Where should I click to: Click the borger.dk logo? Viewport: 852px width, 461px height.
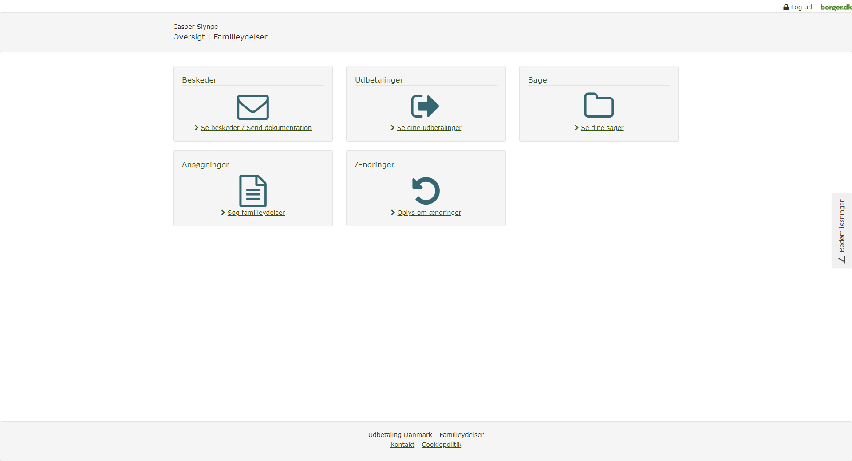pyautogui.click(x=836, y=7)
